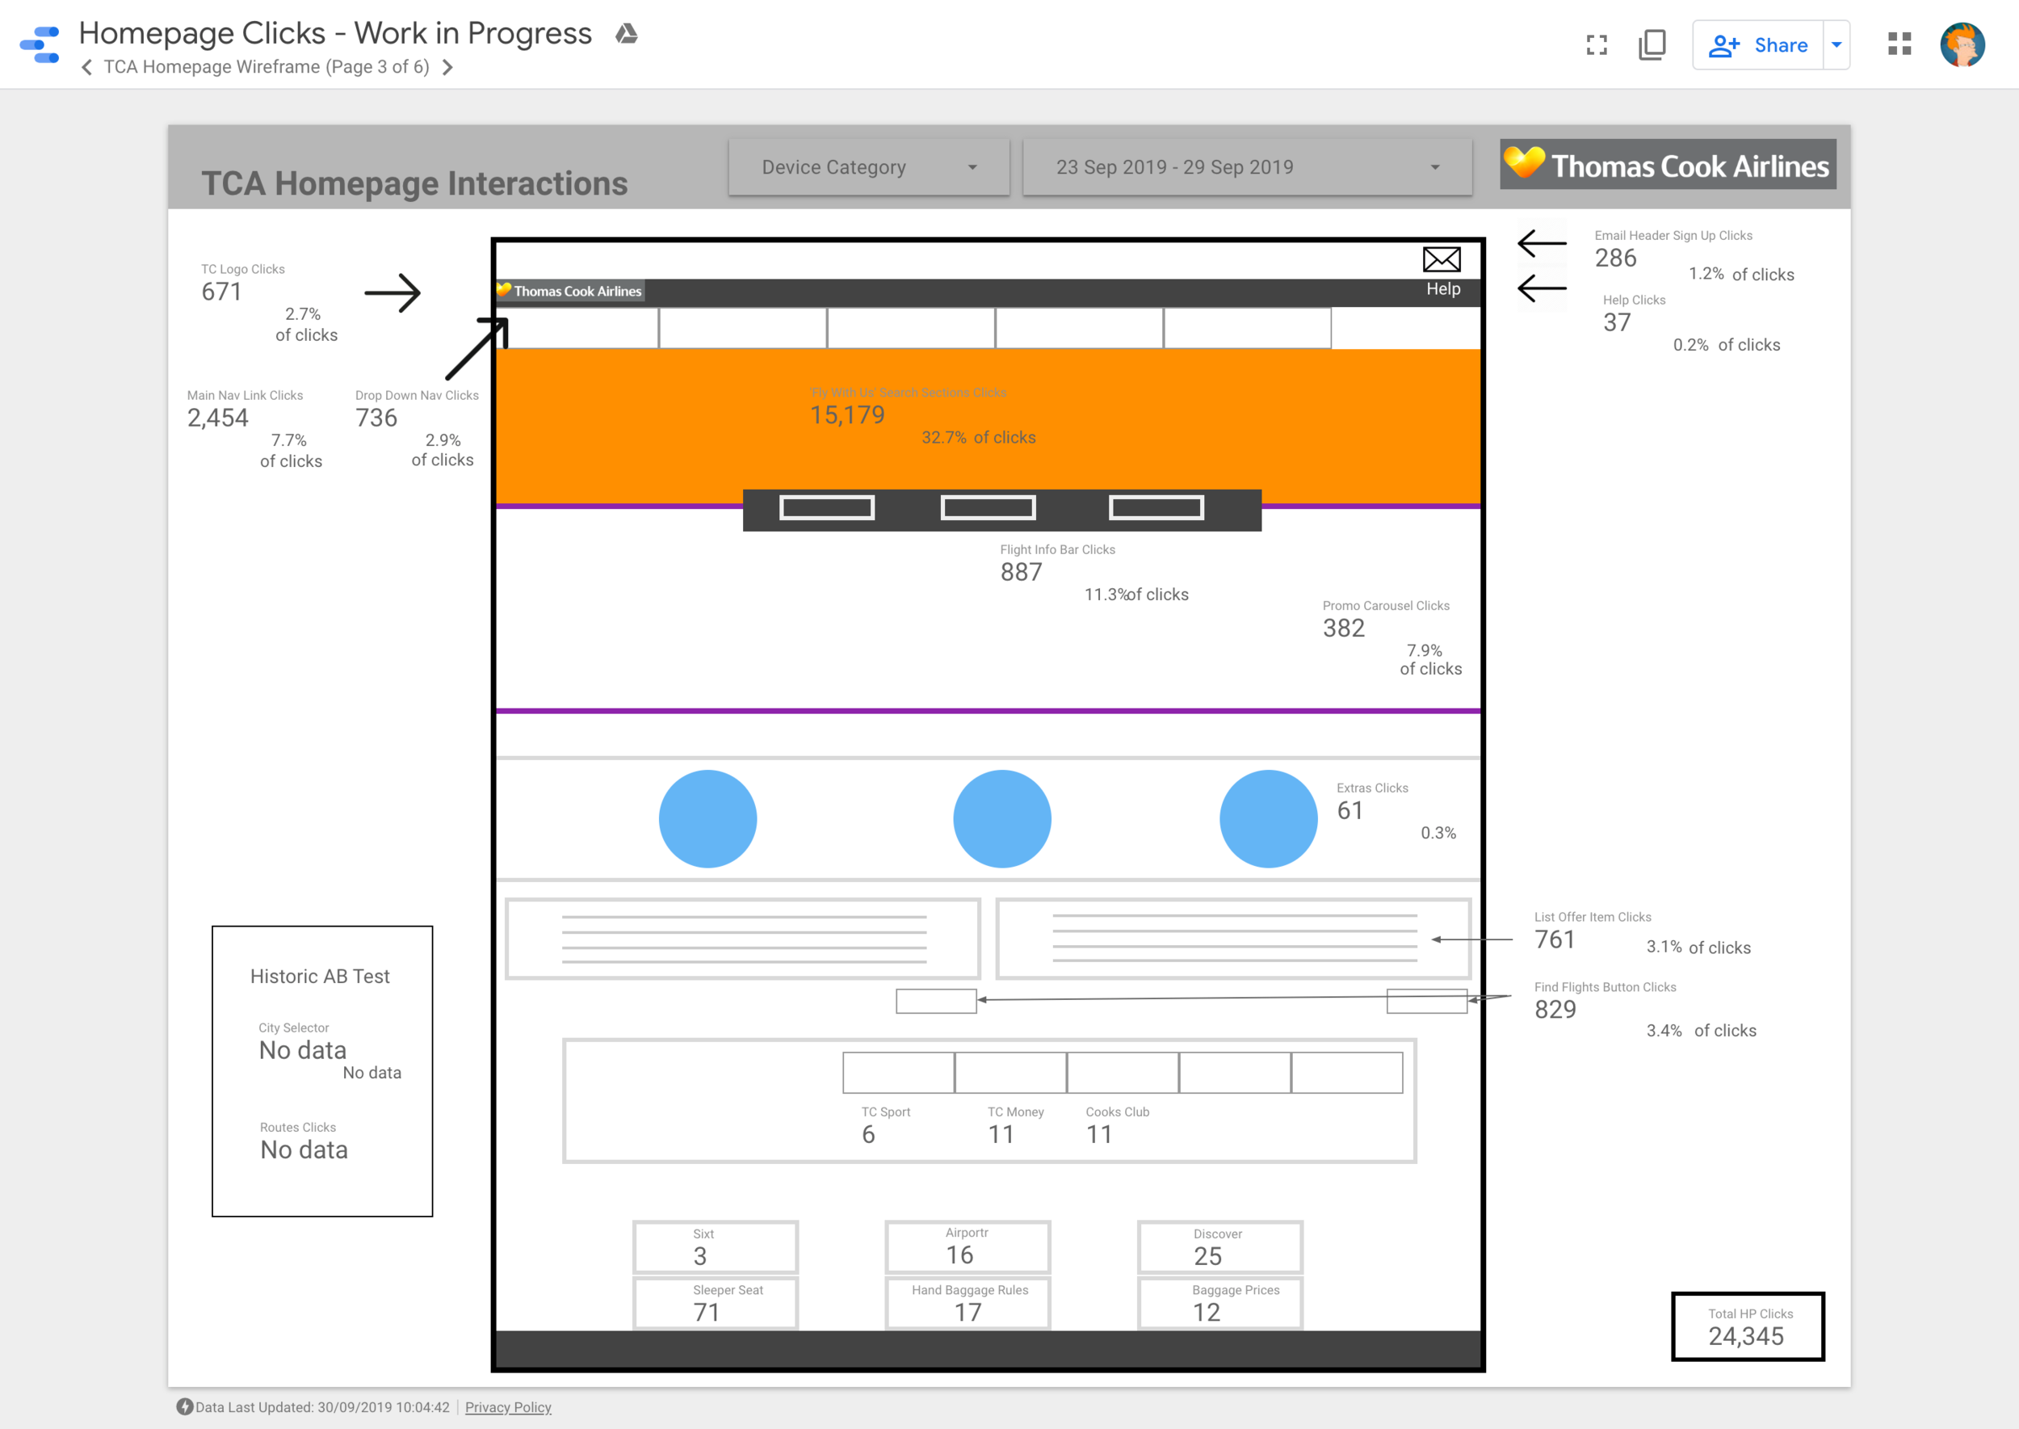Click the Historic AB Test heading
Screen dimensions: 2019x1429
319,977
